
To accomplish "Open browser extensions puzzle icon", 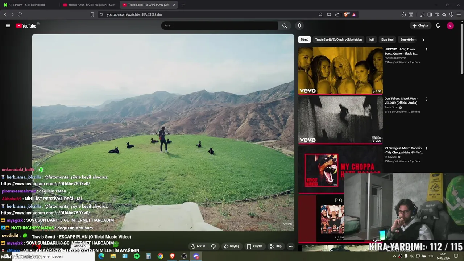I will click(403, 14).
